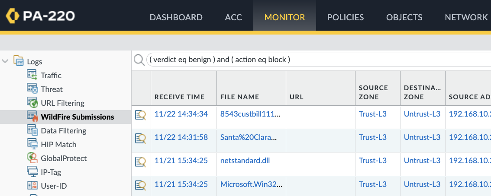The width and height of the screenshot is (491, 196).
Task: Click Untrust-L3 in netstandard.dll row
Action: click(x=422, y=161)
